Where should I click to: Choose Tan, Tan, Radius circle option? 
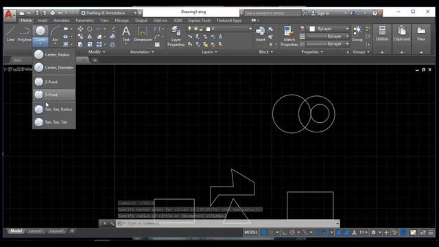point(54,109)
